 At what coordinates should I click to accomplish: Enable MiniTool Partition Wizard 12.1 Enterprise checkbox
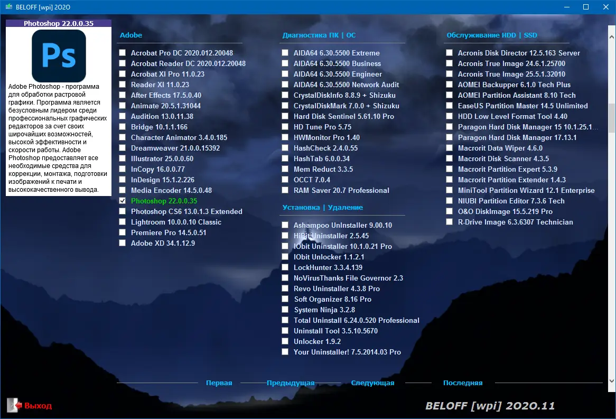pyautogui.click(x=450, y=190)
